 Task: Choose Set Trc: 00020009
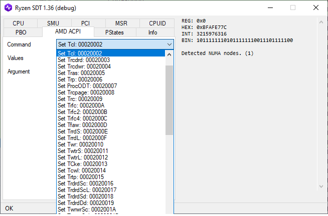[111, 99]
